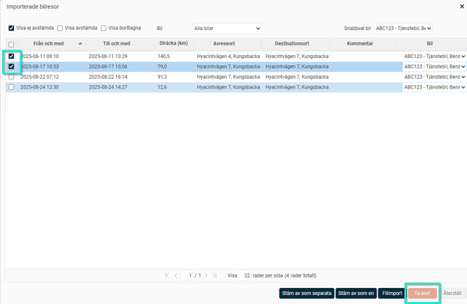The width and height of the screenshot is (467, 304).
Task: Close the Importerade bilresor dialog
Action: (461, 6)
